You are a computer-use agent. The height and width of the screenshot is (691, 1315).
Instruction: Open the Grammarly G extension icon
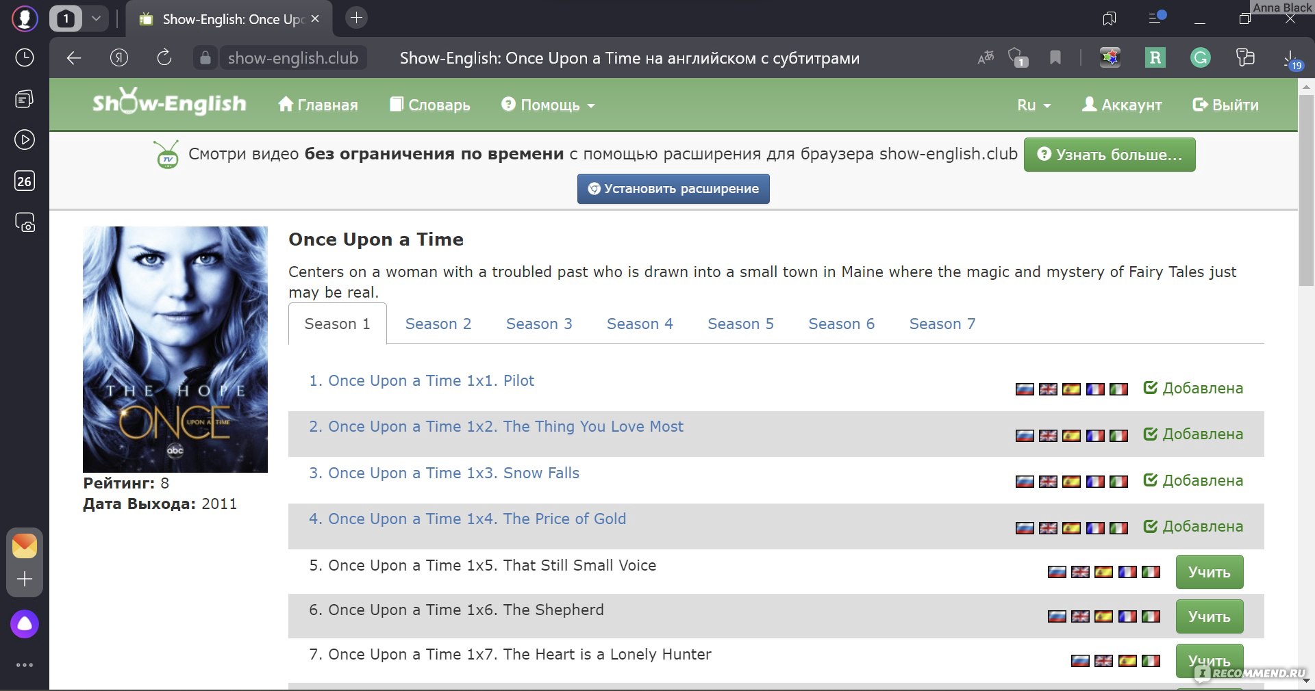pyautogui.click(x=1201, y=58)
